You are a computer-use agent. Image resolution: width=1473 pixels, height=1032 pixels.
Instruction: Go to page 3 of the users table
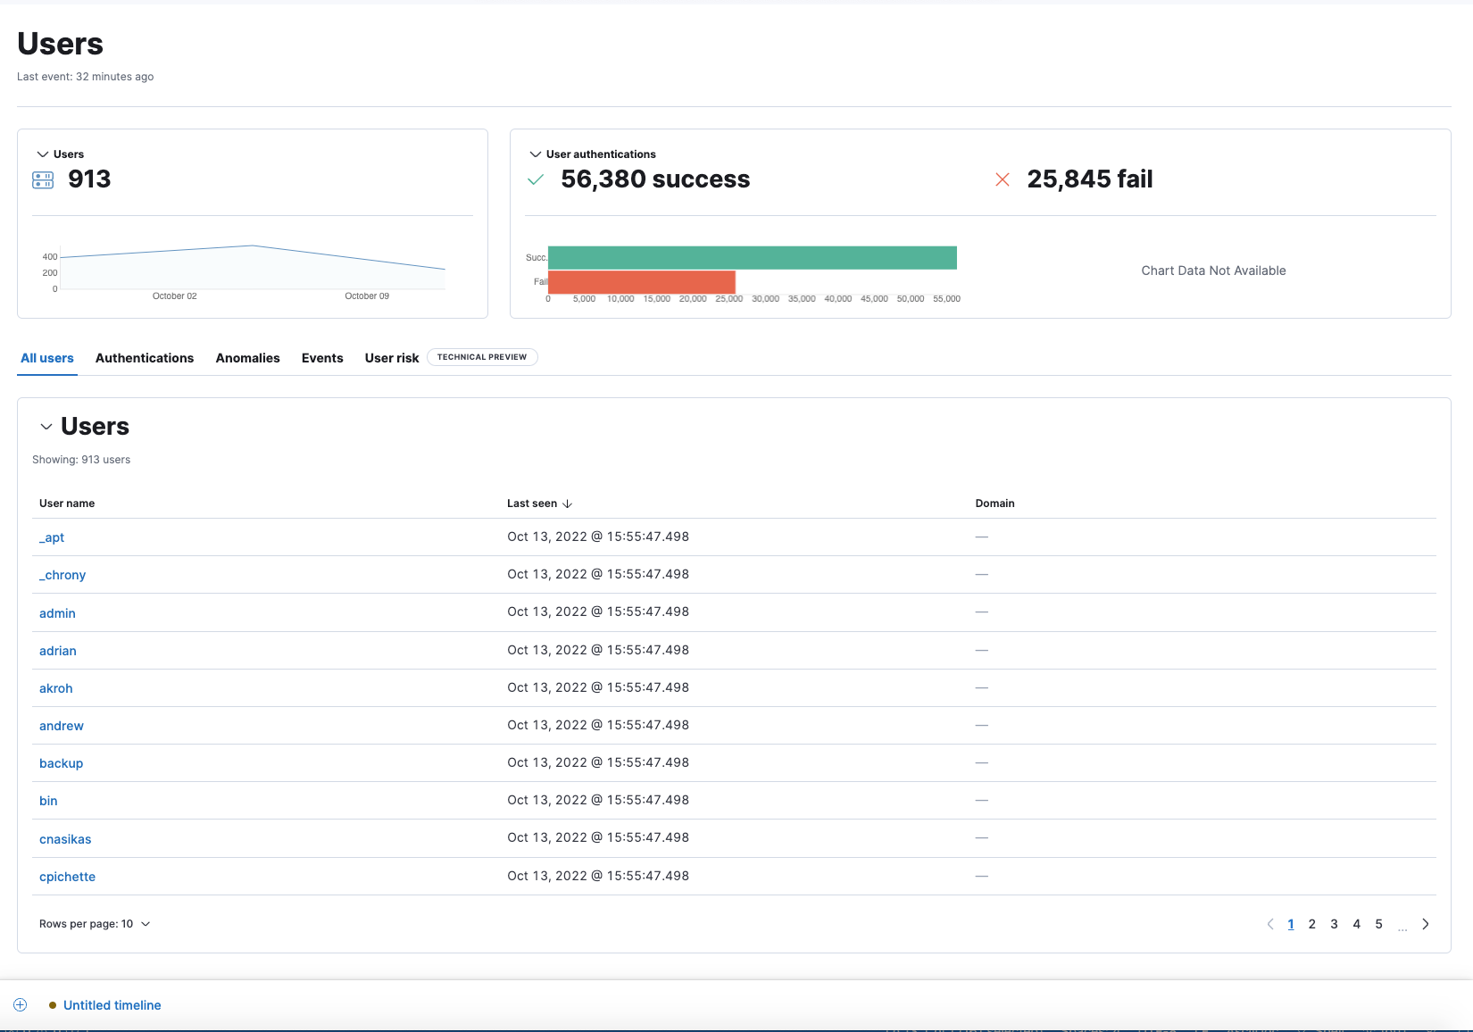(1335, 924)
